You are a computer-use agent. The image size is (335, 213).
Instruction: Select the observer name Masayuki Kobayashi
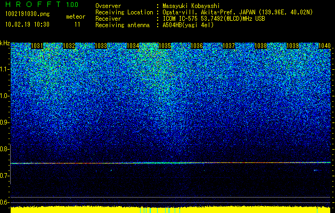[191, 6]
